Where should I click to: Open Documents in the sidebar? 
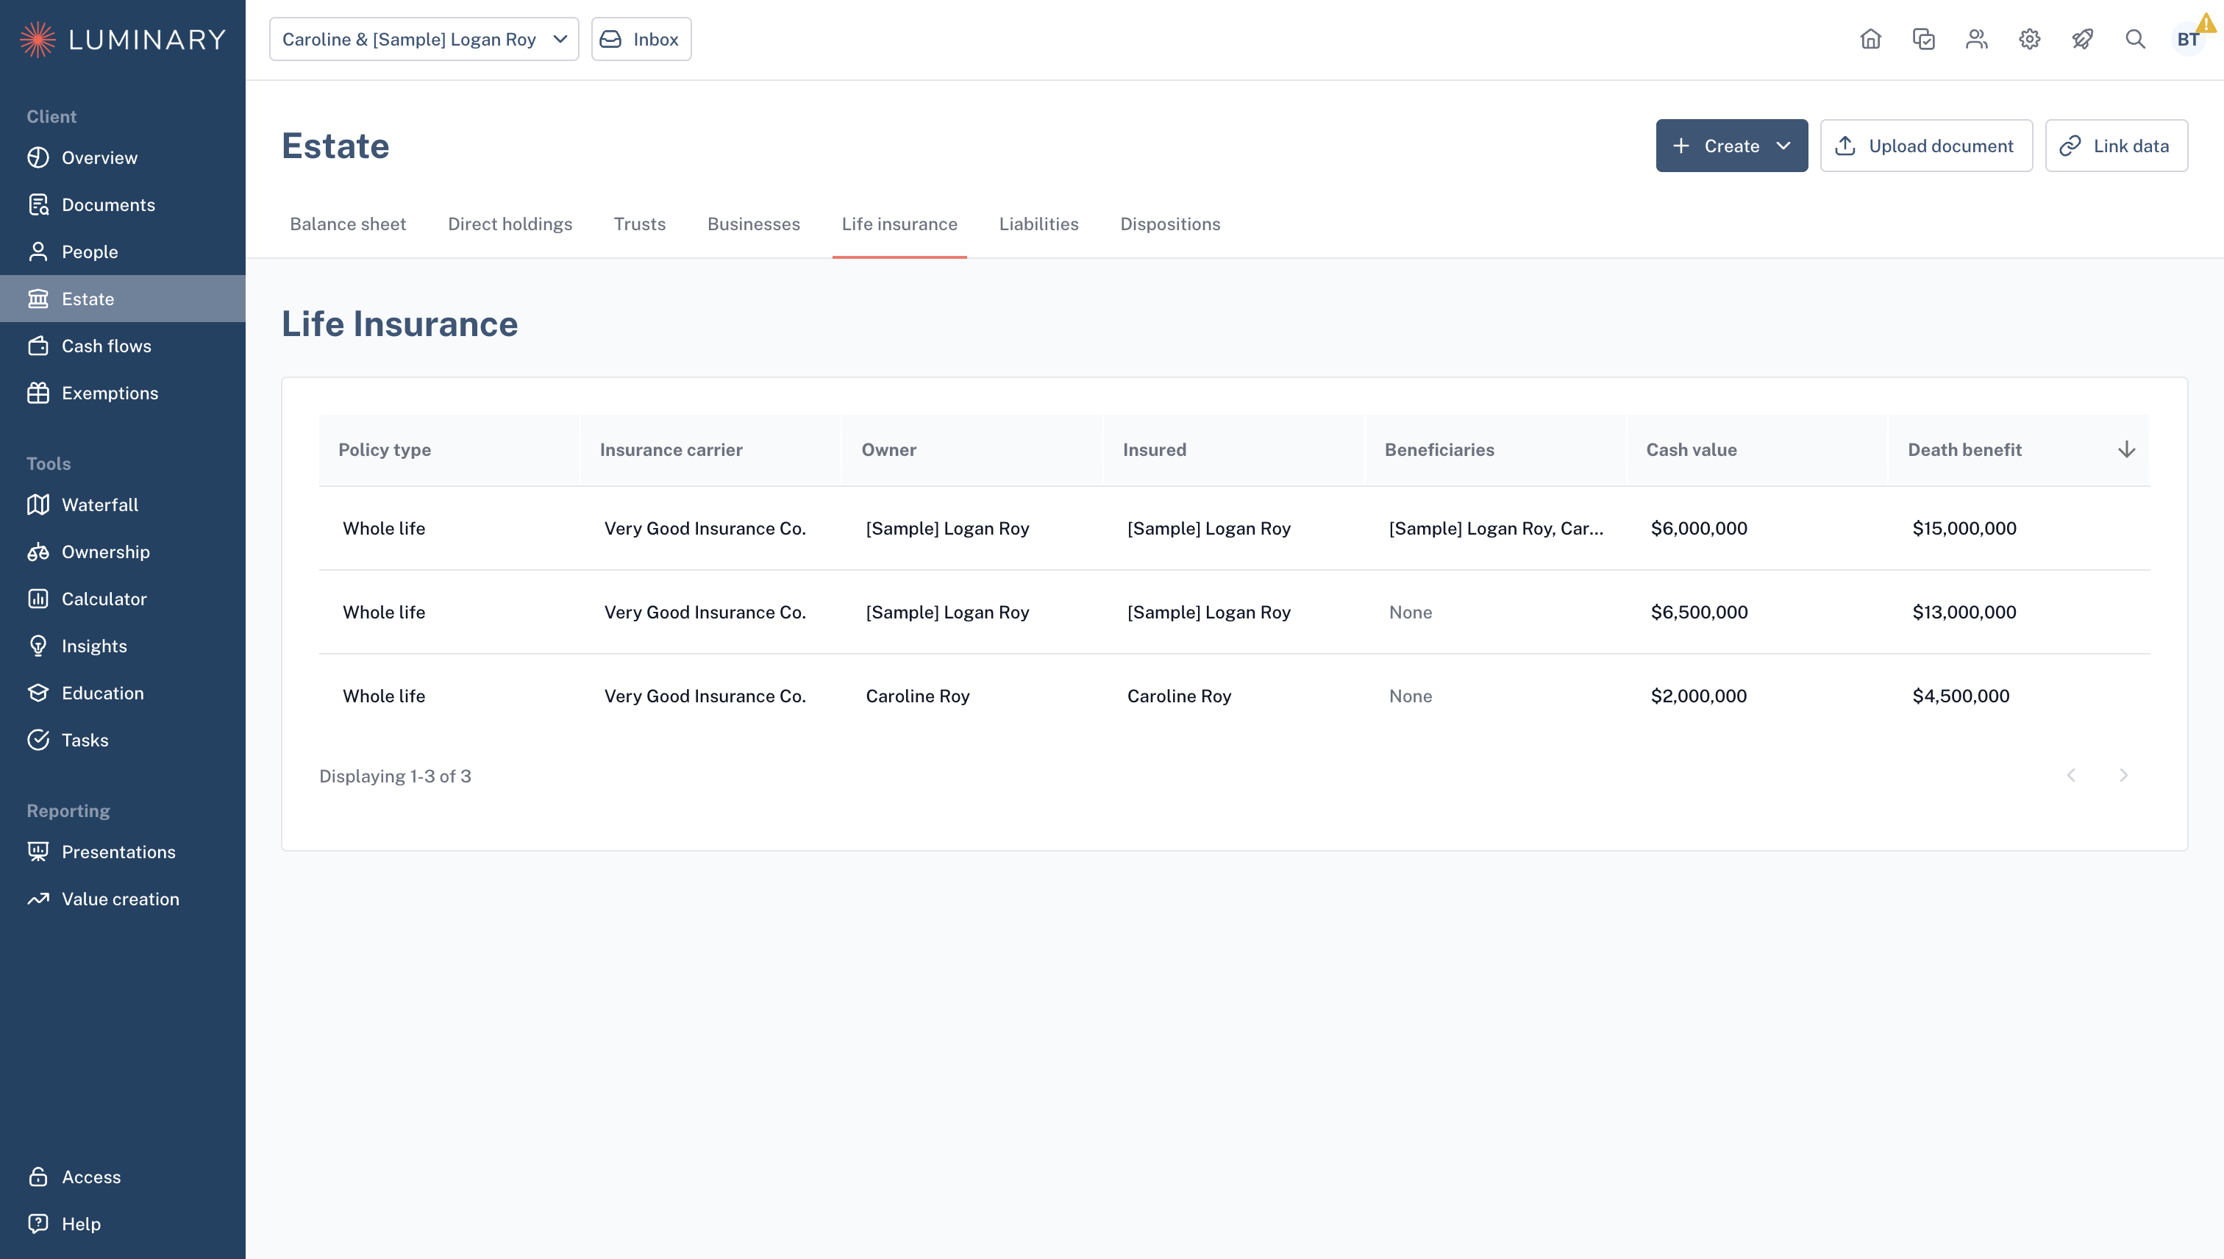tap(123, 205)
